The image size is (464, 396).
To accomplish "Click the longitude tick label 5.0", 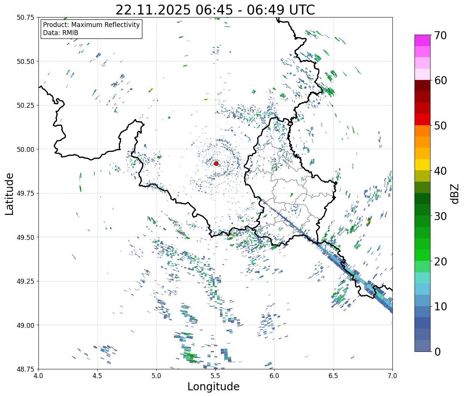I will tap(156, 376).
